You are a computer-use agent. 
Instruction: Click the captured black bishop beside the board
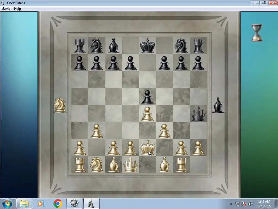coord(218,105)
